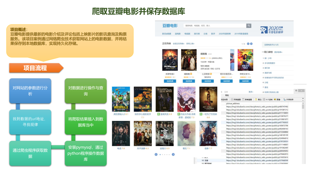
Task: Select the 项目流程 orange arrow banner
Action: pyautogui.click(x=36, y=68)
